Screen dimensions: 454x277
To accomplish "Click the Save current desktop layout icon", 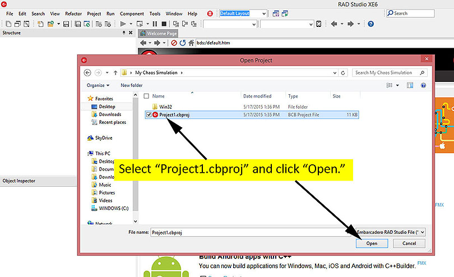I will coord(276,13).
